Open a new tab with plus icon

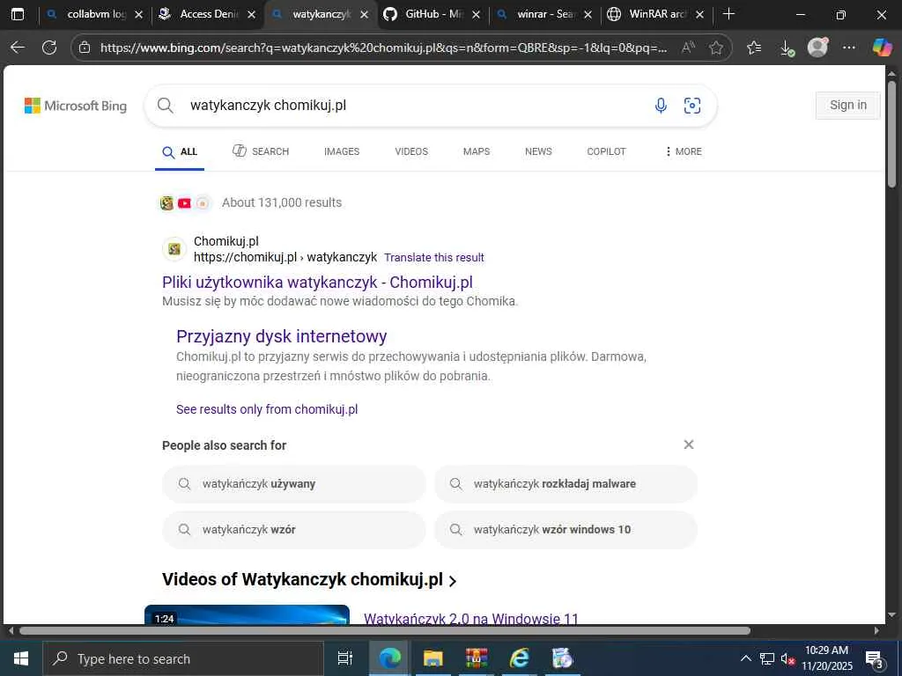pos(728,14)
